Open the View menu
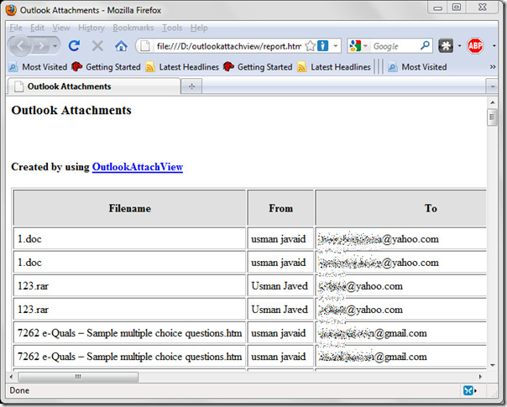 click(61, 29)
